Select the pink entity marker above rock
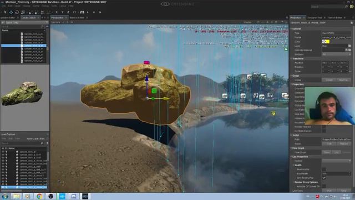The image size is (355, 200). (x=146, y=62)
